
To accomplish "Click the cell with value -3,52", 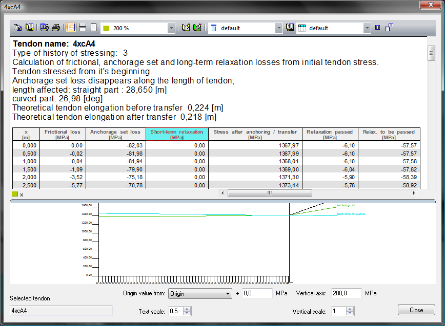I will pyautogui.click(x=63, y=177).
